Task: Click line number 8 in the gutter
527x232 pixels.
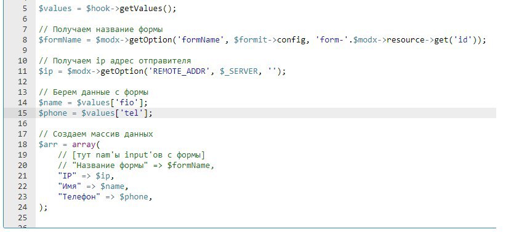Action: (25, 39)
